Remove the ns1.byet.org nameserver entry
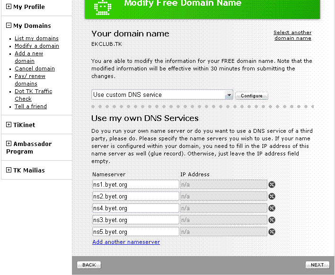The width and height of the screenshot is (335, 275). [x=272, y=185]
